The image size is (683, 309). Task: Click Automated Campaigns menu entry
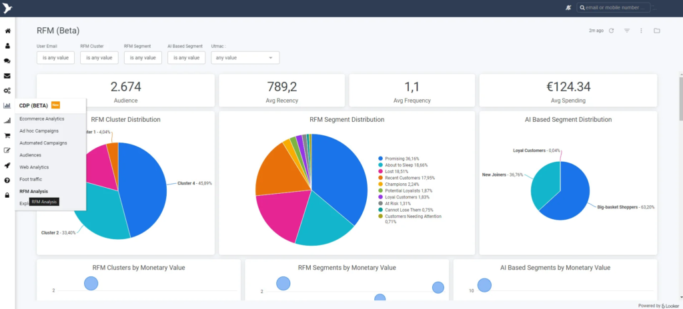[43, 143]
